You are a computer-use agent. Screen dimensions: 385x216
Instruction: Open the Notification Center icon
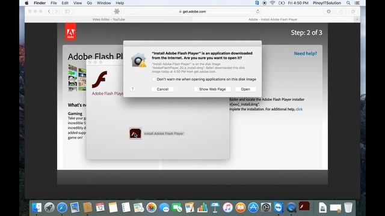[x=357, y=3]
